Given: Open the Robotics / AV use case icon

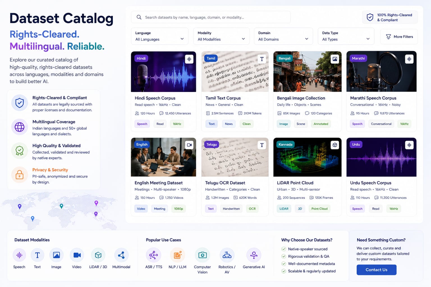Looking at the screenshot, I should 227,255.
